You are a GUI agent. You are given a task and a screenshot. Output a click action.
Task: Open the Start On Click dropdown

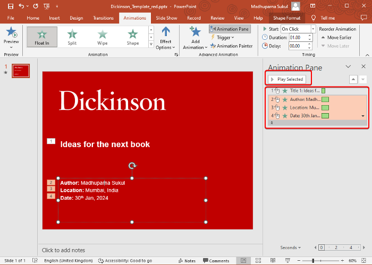(312, 29)
